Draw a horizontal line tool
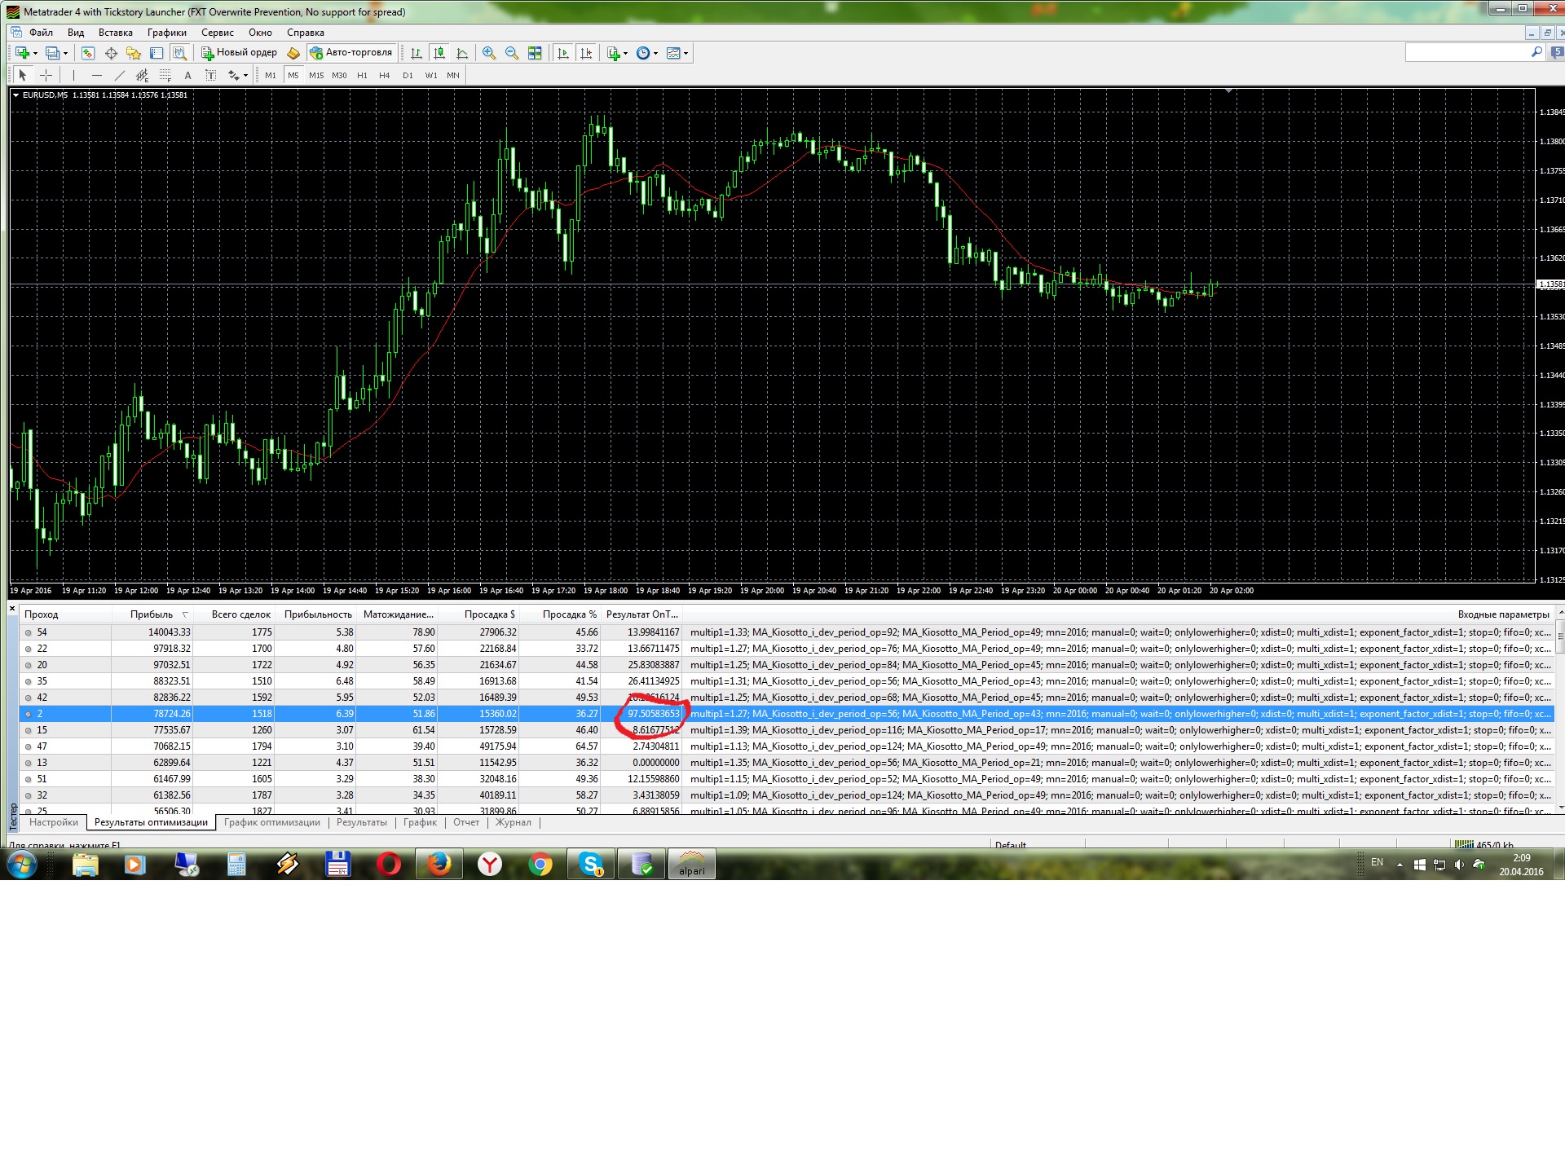Image resolution: width=1565 pixels, height=1158 pixels. pyautogui.click(x=97, y=75)
